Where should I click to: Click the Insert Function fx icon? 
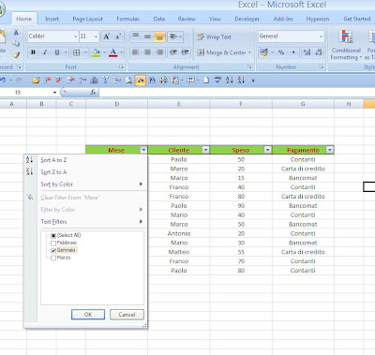(x=93, y=92)
